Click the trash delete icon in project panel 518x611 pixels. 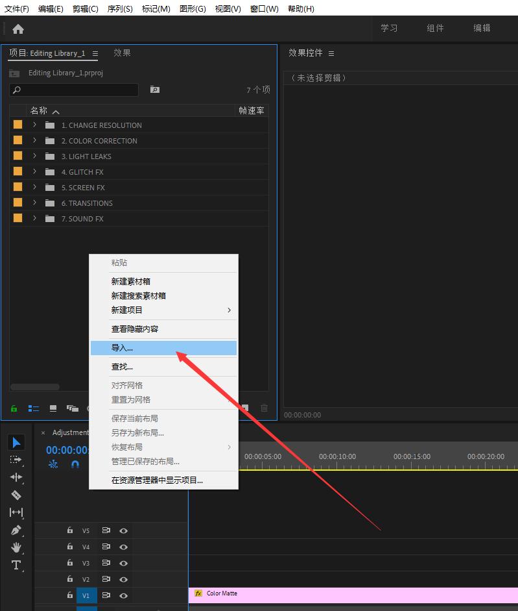(264, 408)
